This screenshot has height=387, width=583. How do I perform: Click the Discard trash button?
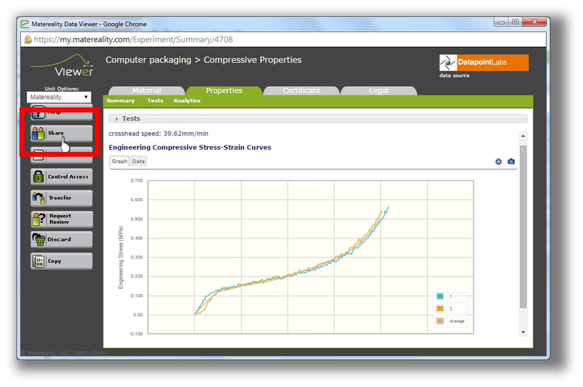(x=61, y=239)
